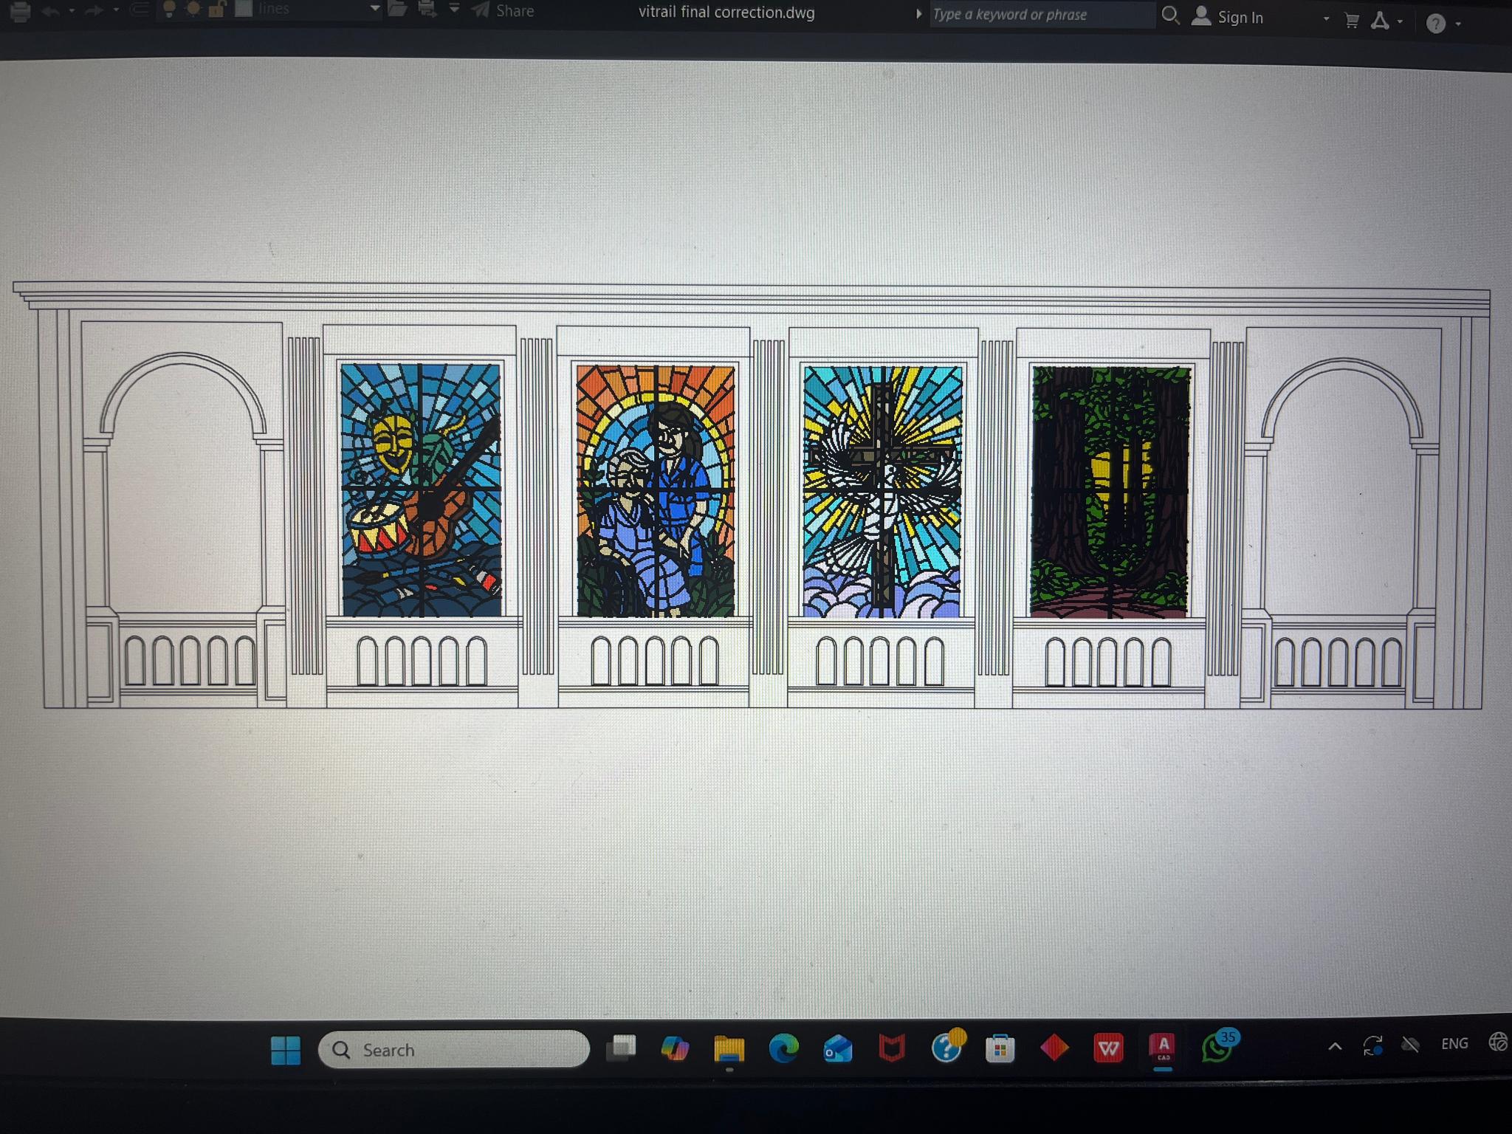Click the Undo arrow
The width and height of the screenshot is (1512, 1134).
[x=51, y=11]
